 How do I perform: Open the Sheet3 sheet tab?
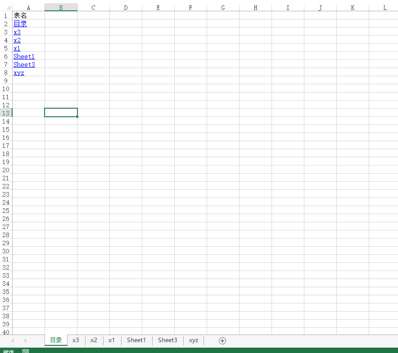pyautogui.click(x=167, y=340)
